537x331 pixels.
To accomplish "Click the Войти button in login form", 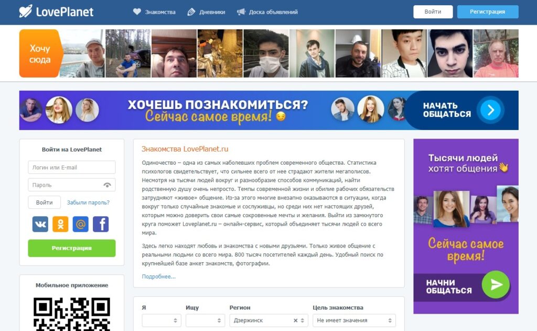I will [45, 202].
